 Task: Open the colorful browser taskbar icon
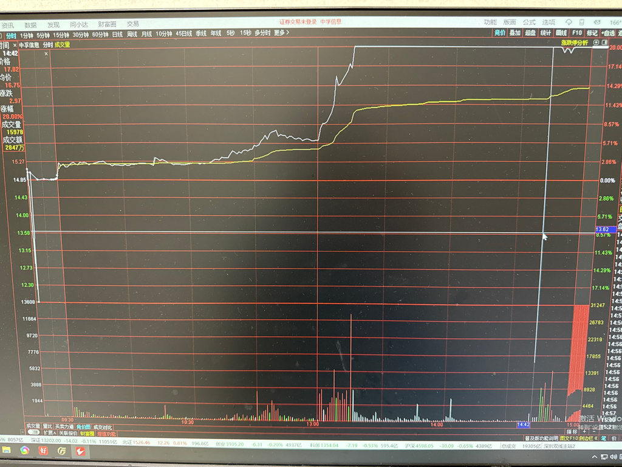point(24,451)
